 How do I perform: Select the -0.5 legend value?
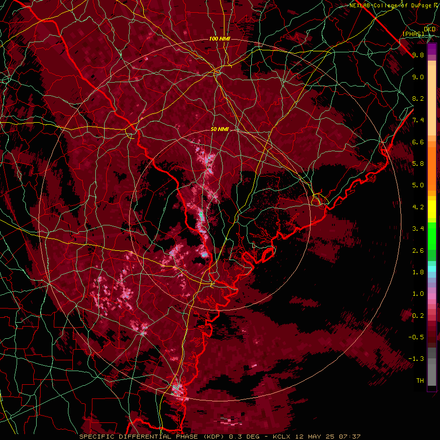416,337
